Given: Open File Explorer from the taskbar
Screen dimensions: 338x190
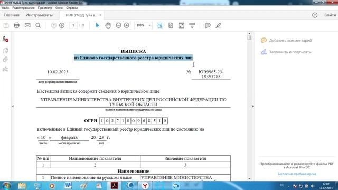Looking at the screenshot, I should point(22,186).
